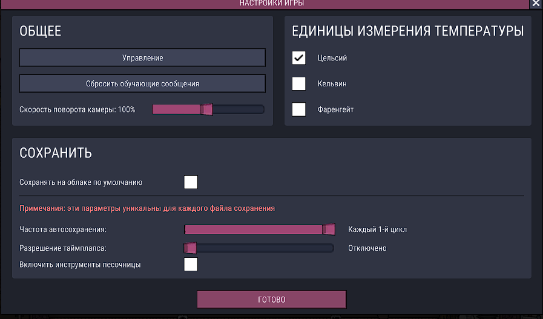The image size is (543, 319).
Task: Open the Управление controls settings
Action: point(142,58)
